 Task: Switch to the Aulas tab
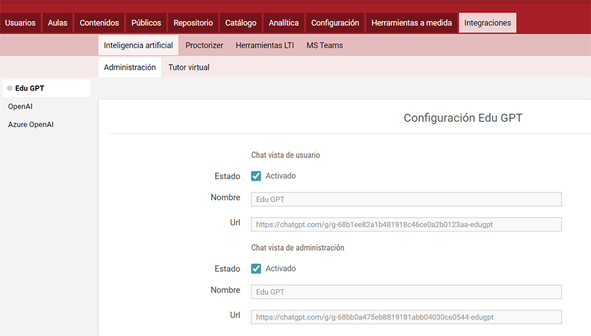click(x=58, y=23)
